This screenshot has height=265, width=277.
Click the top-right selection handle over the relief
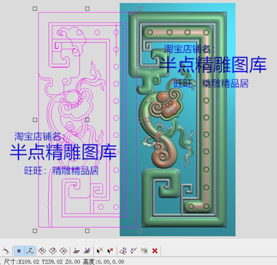click(140, 9)
